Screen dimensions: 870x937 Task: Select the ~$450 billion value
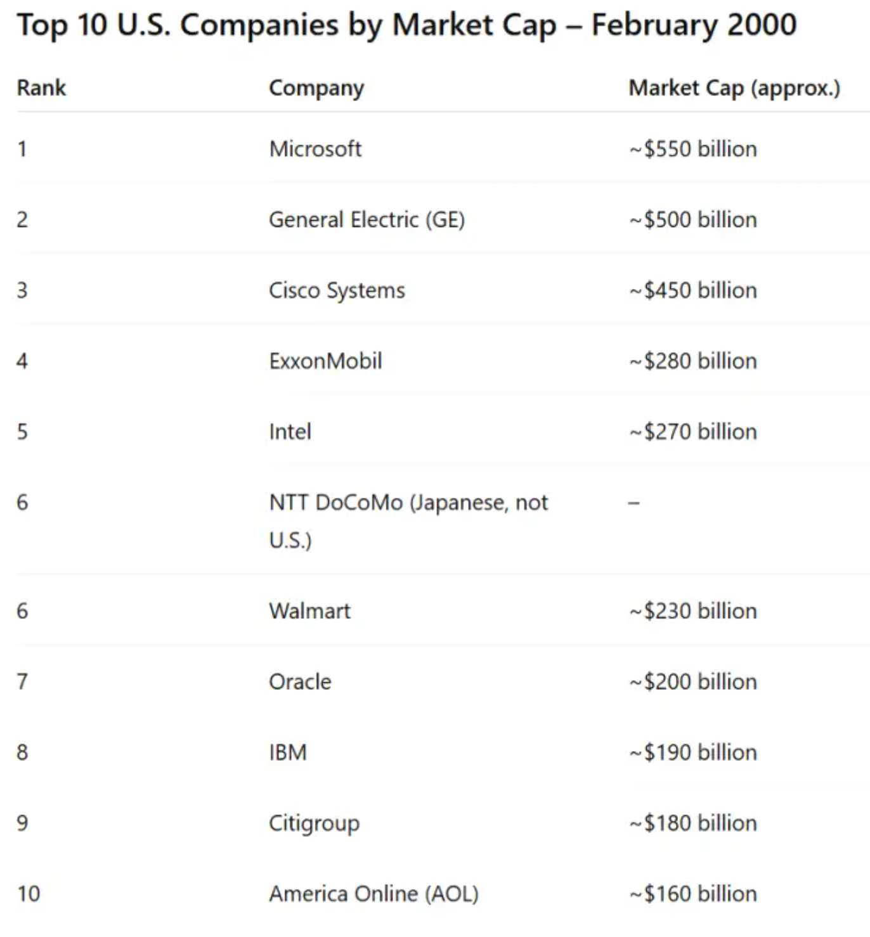click(x=693, y=290)
